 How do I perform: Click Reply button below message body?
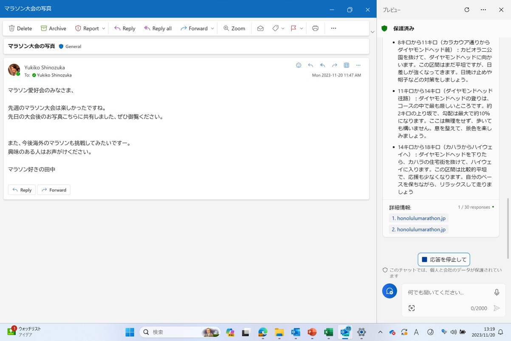22,190
